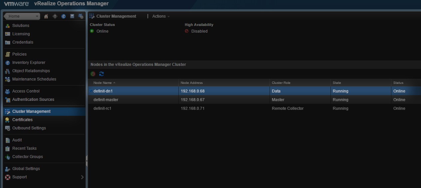Go to Access Control

click(x=26, y=91)
